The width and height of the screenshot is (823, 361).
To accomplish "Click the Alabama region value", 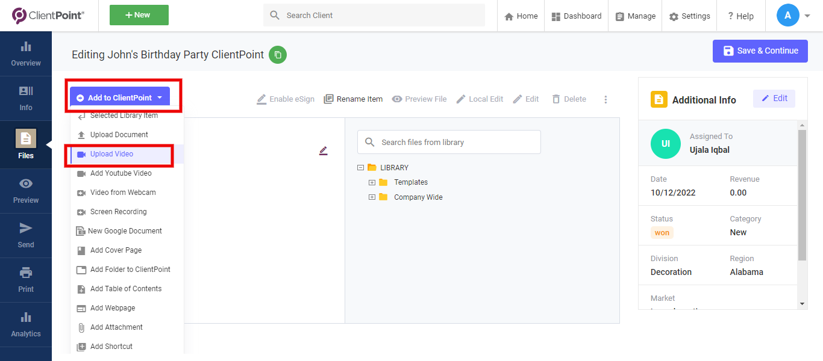I will [x=746, y=272].
